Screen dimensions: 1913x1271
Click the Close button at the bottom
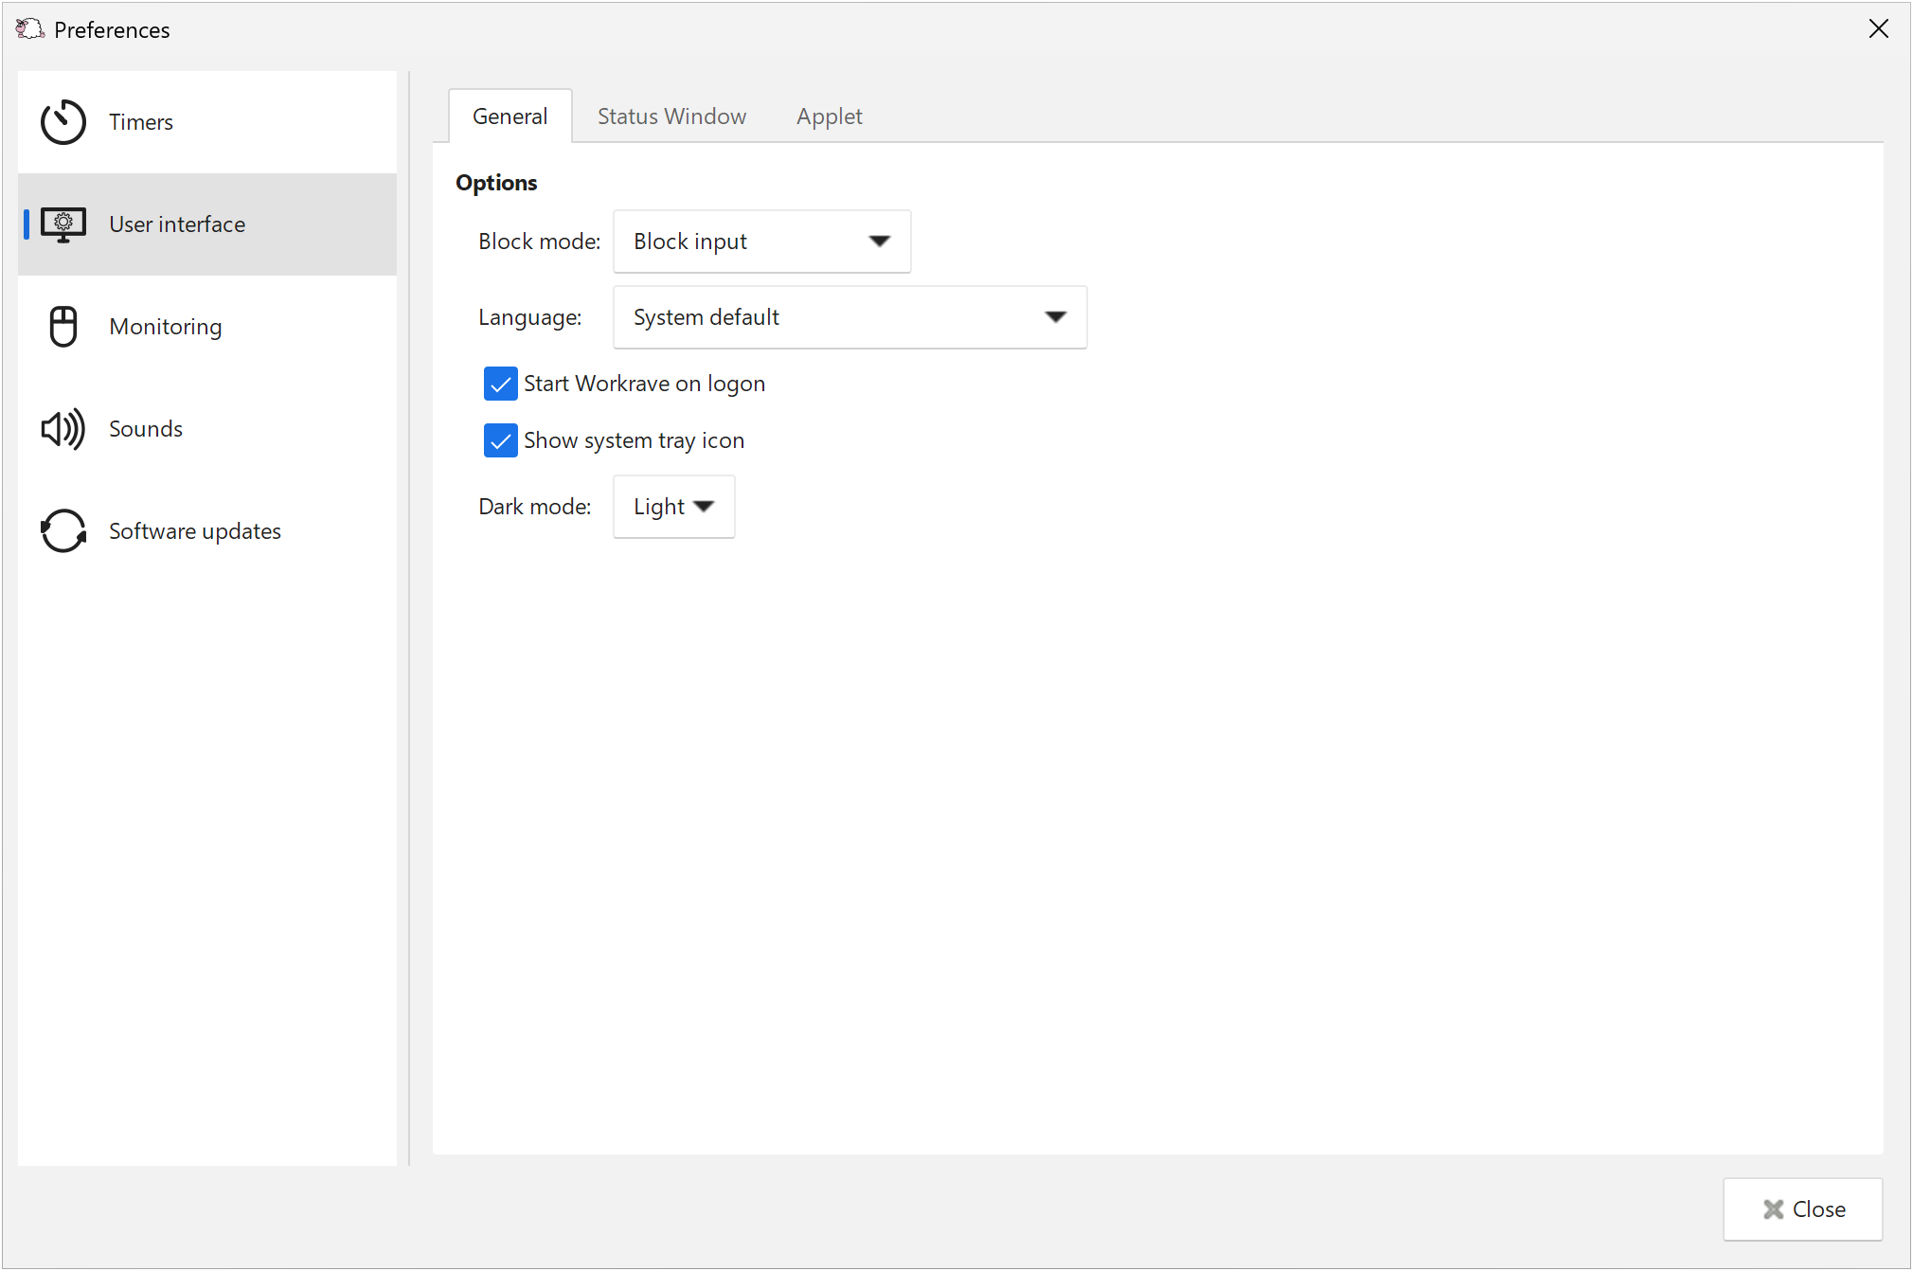pyautogui.click(x=1803, y=1209)
